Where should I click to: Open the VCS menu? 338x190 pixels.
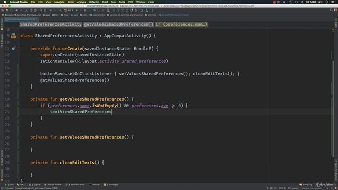[130, 2]
